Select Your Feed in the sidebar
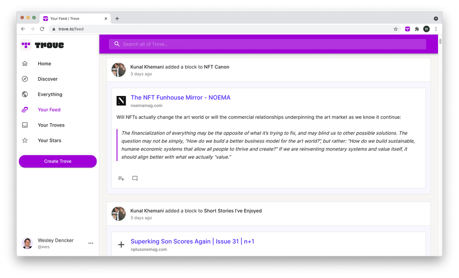This screenshot has height=278, width=459. pyautogui.click(x=49, y=109)
